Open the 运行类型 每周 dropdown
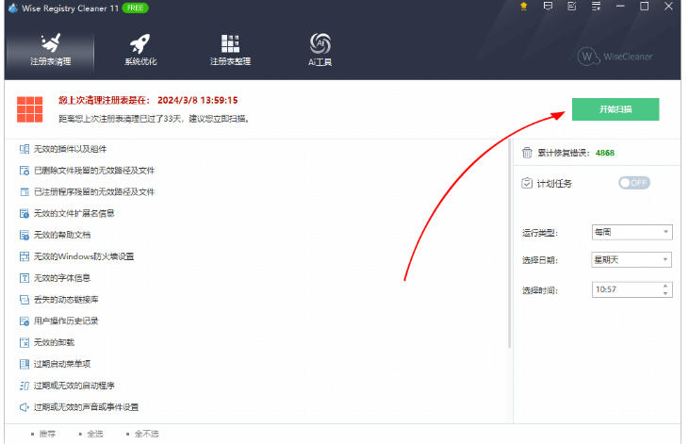689x444 pixels. tap(632, 232)
